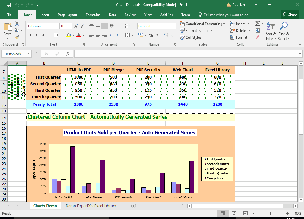Toggle Bold formatting

(30, 35)
